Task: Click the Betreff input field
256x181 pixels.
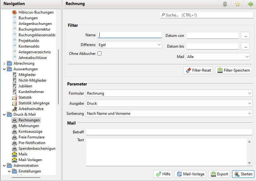Action: [169, 132]
